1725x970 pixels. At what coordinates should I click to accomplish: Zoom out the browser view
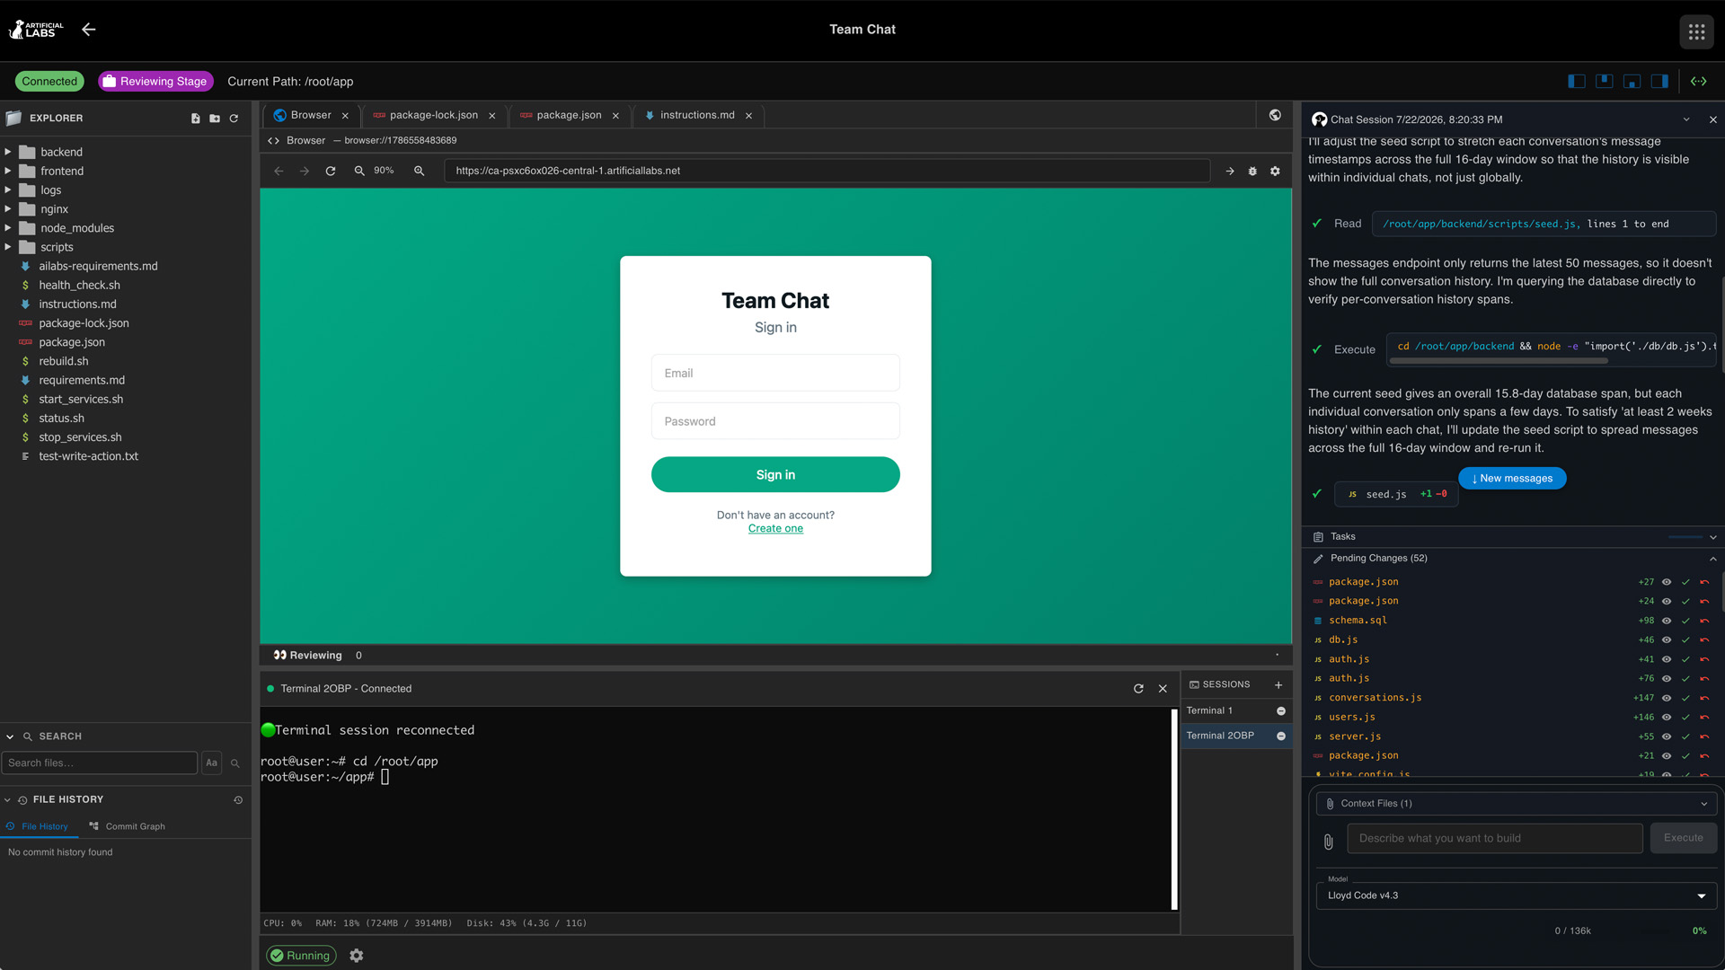pyautogui.click(x=359, y=171)
